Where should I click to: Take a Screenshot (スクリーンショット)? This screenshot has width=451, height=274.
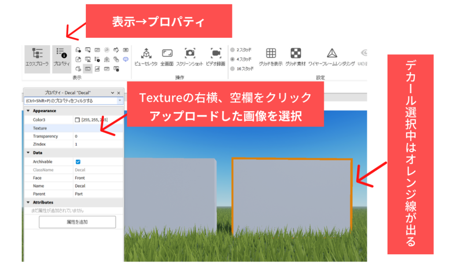(190, 57)
